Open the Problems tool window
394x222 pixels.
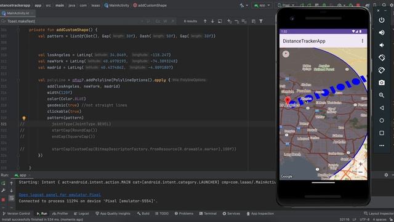[184, 213]
